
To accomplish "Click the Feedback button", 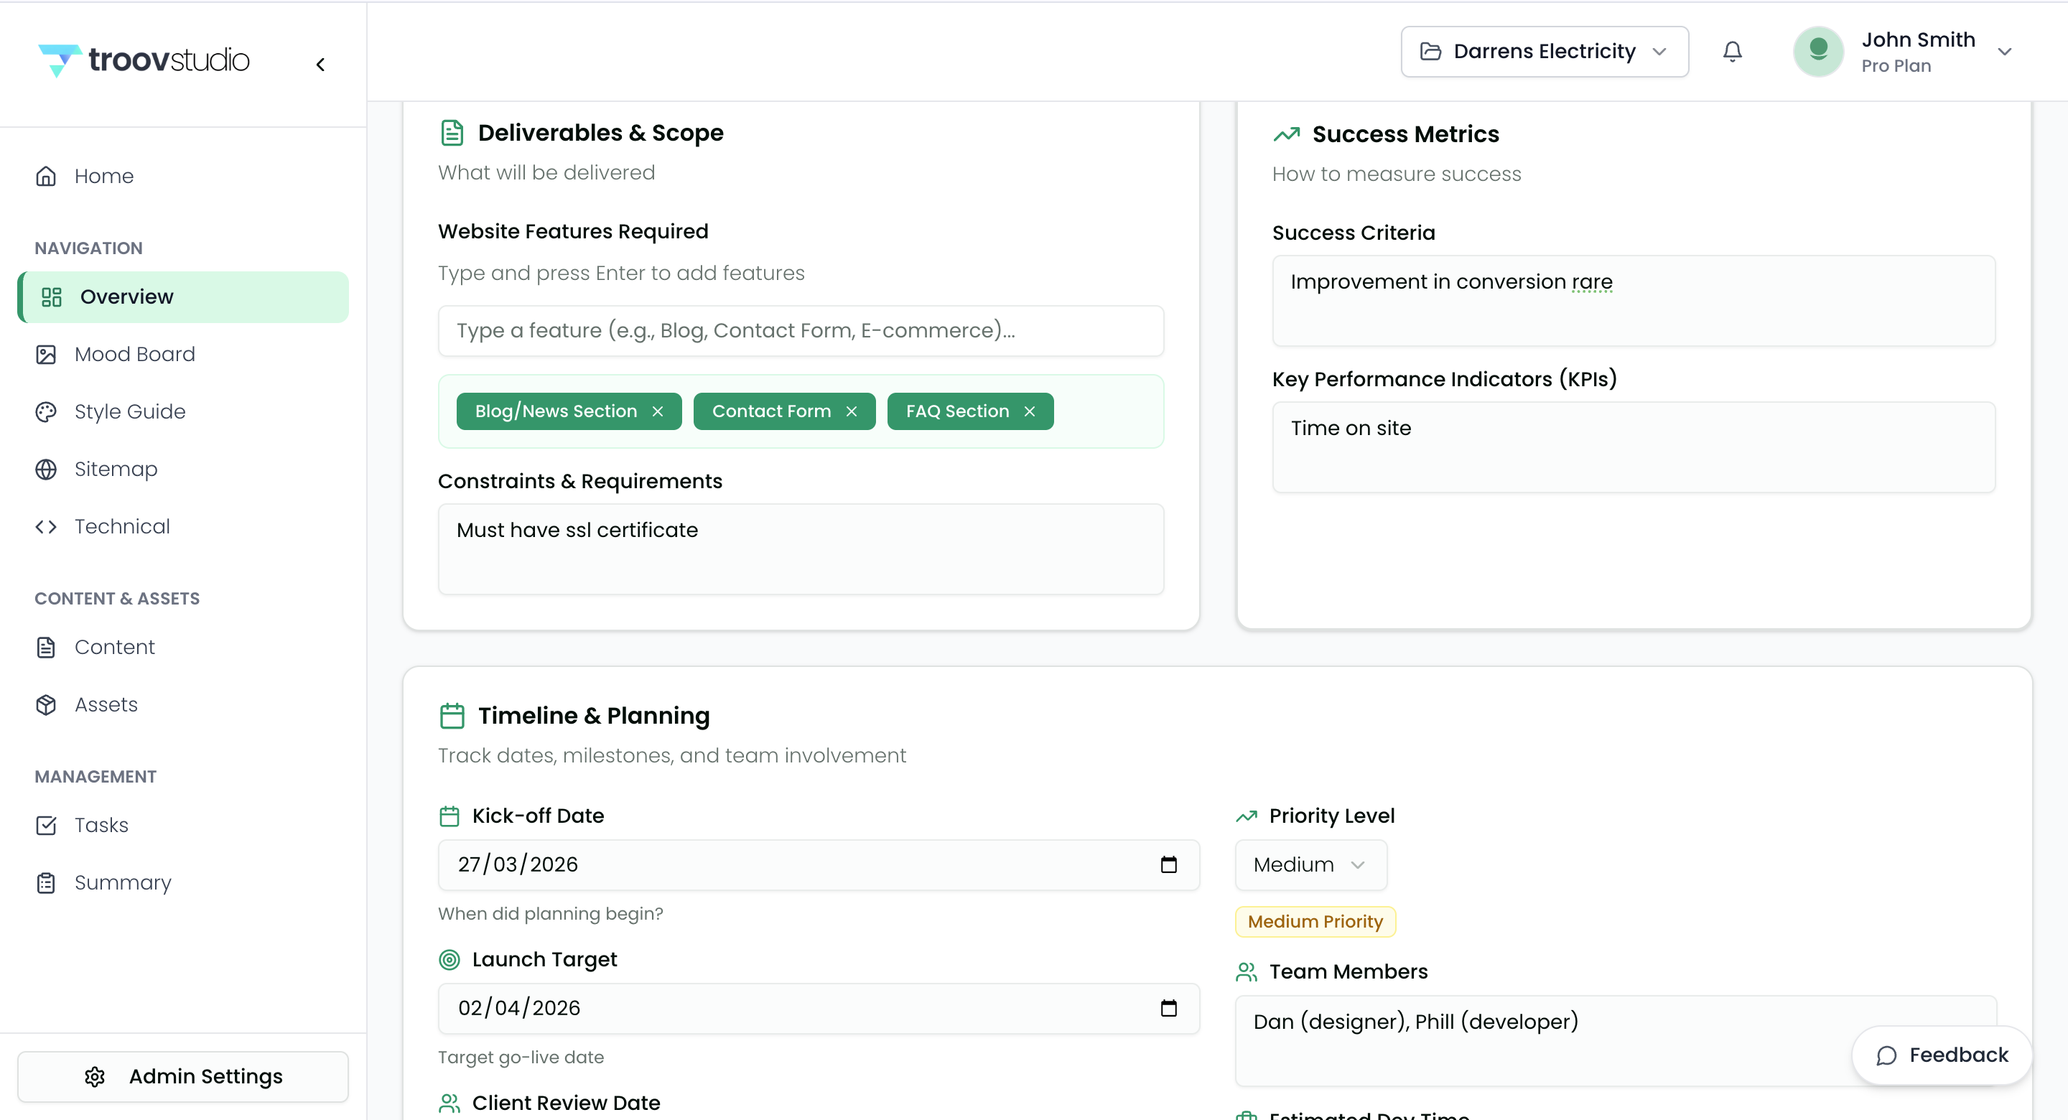I will pyautogui.click(x=1941, y=1055).
